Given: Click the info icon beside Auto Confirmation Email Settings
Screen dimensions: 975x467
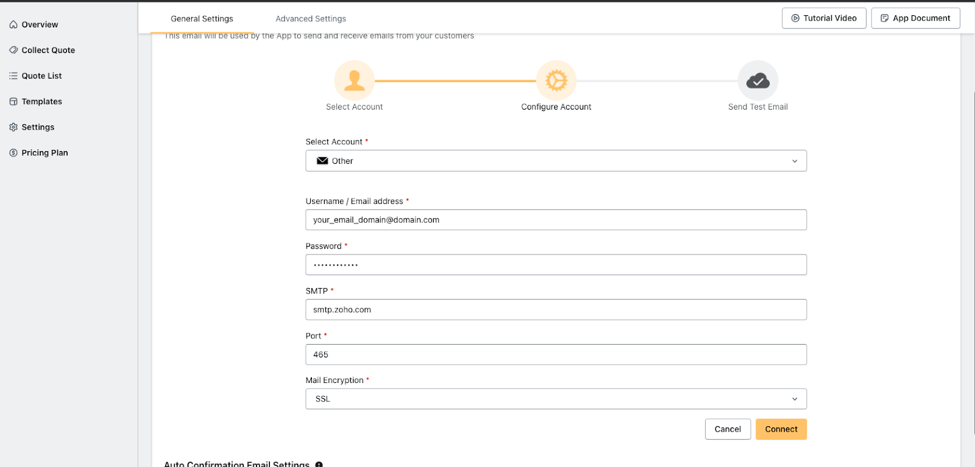Looking at the screenshot, I should pyautogui.click(x=319, y=464).
